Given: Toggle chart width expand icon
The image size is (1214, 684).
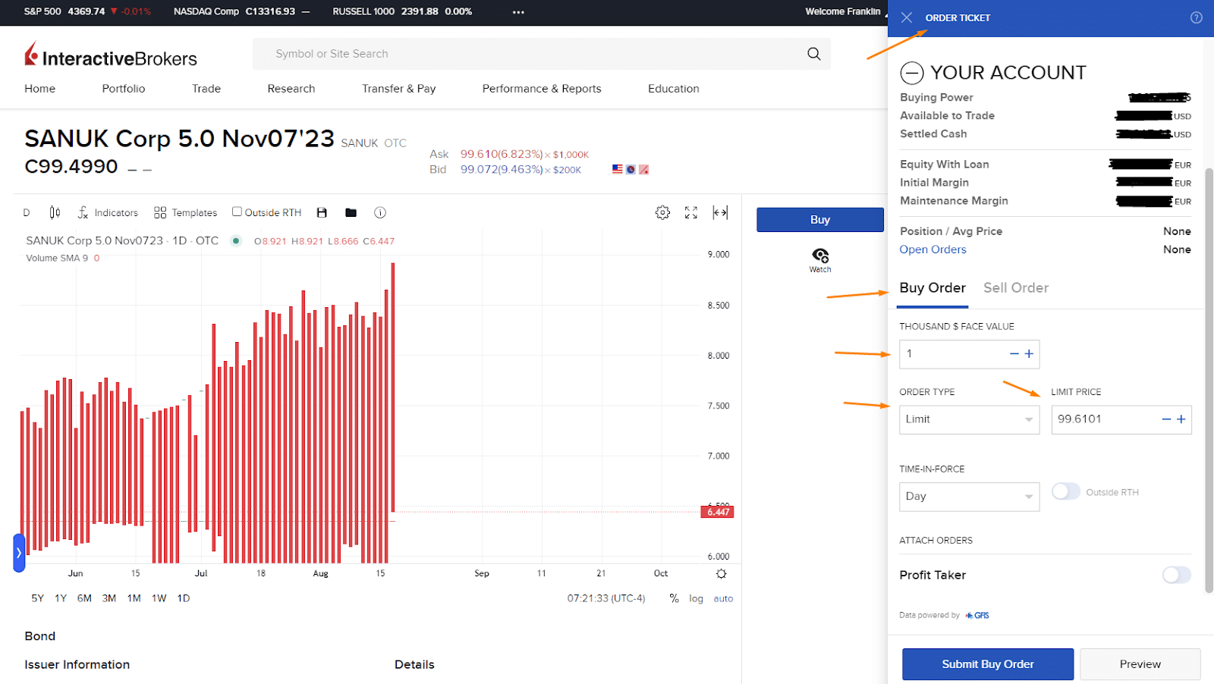Looking at the screenshot, I should 720,212.
